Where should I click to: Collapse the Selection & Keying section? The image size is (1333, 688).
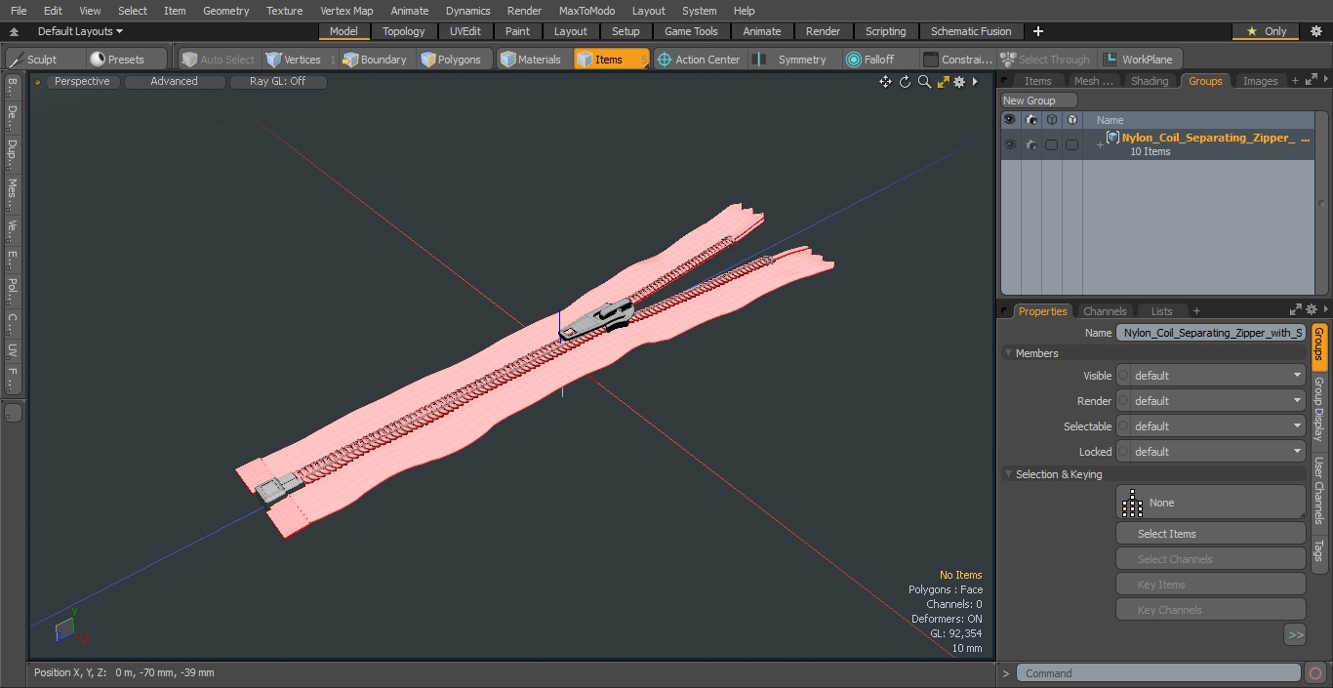click(1008, 474)
